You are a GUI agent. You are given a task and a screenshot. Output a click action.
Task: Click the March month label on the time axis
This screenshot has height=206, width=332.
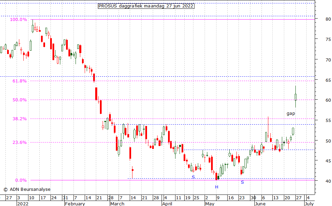(117, 204)
